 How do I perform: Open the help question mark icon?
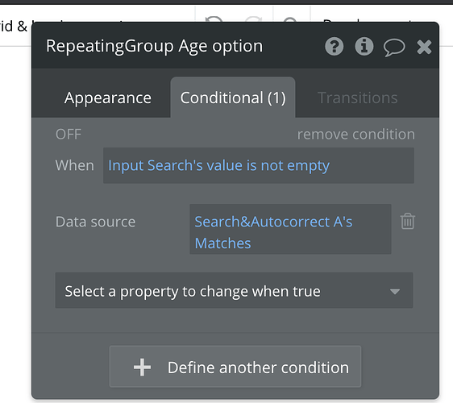click(334, 47)
